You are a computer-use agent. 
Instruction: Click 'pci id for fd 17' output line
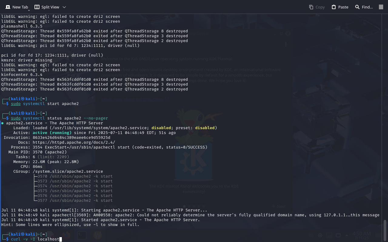tap(52, 55)
